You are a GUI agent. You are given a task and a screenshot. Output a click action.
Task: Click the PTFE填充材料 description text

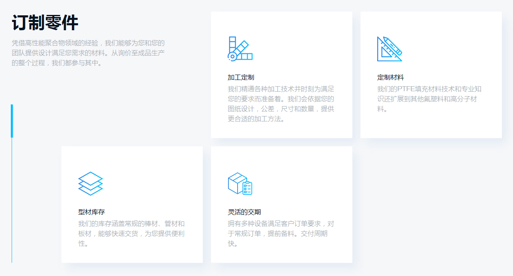[429, 99]
